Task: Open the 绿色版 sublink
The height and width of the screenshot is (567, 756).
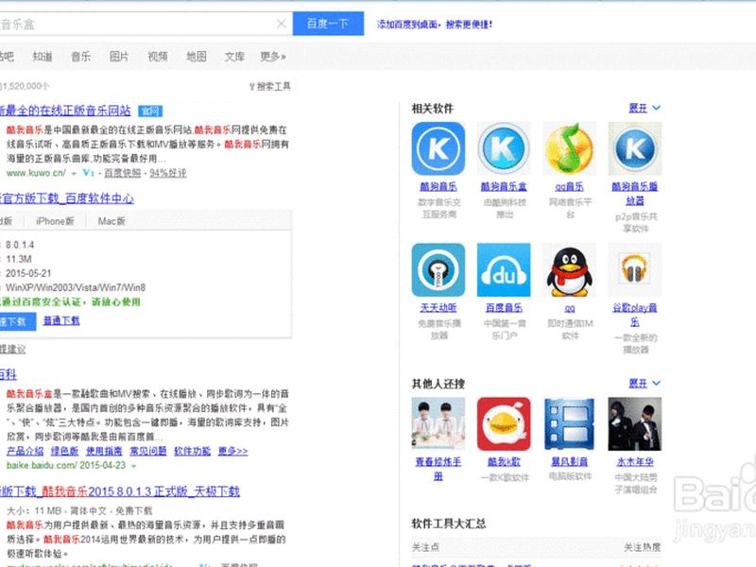Action: point(64,451)
